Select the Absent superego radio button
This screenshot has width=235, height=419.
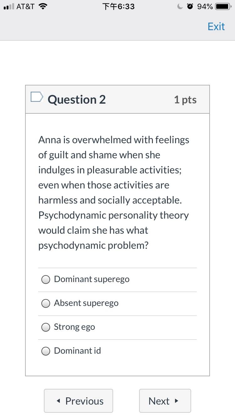pos(46,303)
